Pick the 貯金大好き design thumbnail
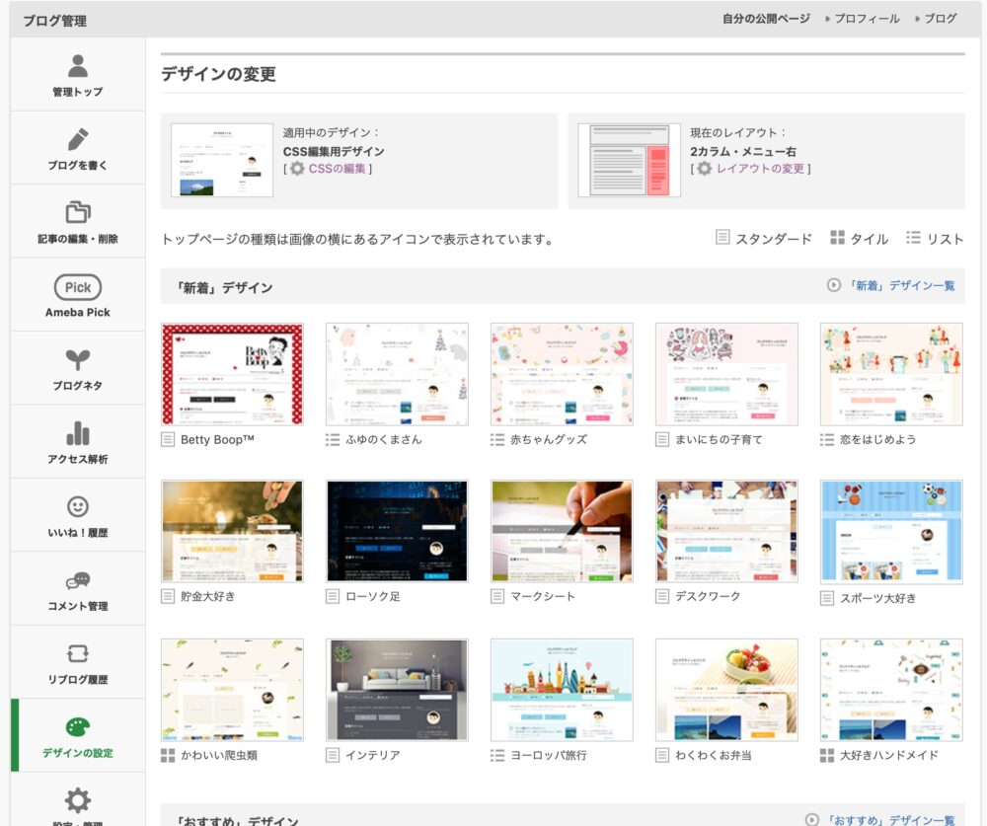This screenshot has width=987, height=826. point(232,531)
